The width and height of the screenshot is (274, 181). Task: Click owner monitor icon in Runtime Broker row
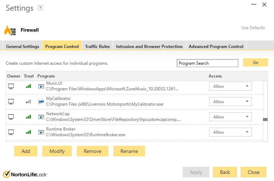pyautogui.click(x=11, y=132)
